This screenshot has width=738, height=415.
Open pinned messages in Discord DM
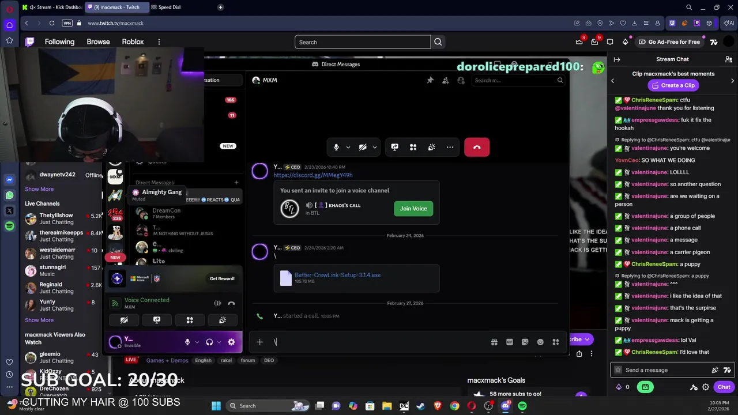pyautogui.click(x=430, y=80)
